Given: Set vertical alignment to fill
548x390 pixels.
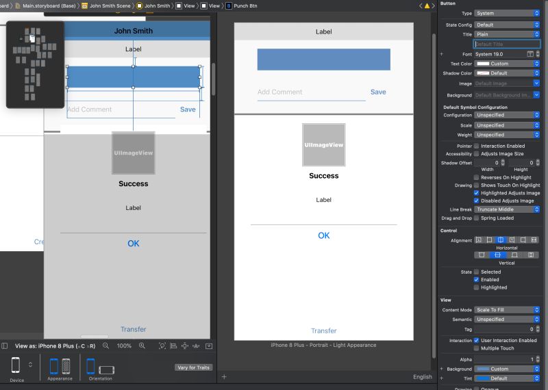Looking at the screenshot, I should pos(531,255).
